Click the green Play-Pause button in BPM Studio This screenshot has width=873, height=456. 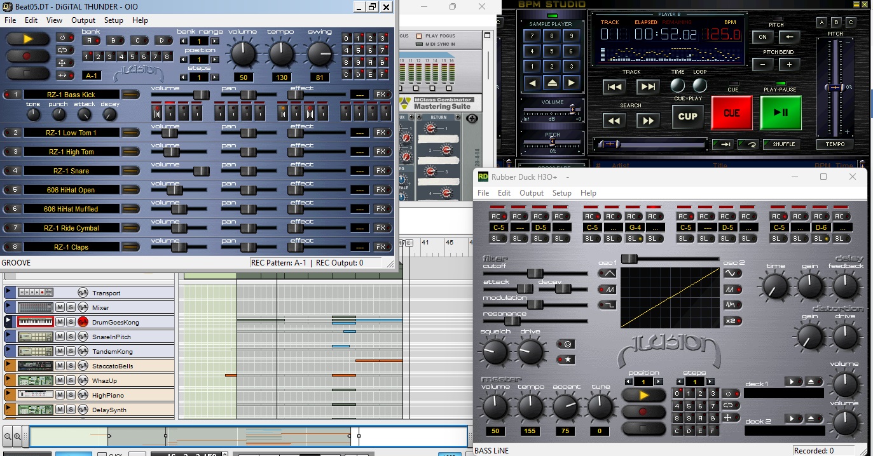click(781, 113)
